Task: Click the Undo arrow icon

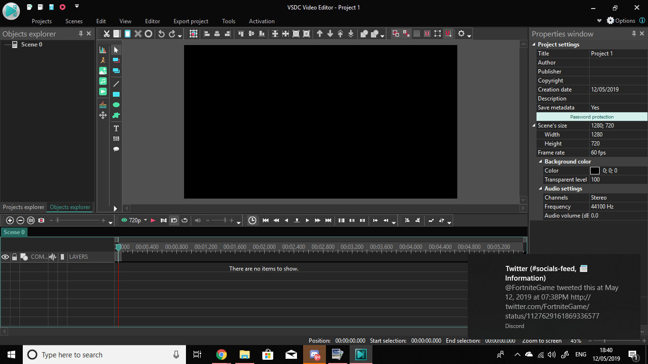Action: point(161,34)
